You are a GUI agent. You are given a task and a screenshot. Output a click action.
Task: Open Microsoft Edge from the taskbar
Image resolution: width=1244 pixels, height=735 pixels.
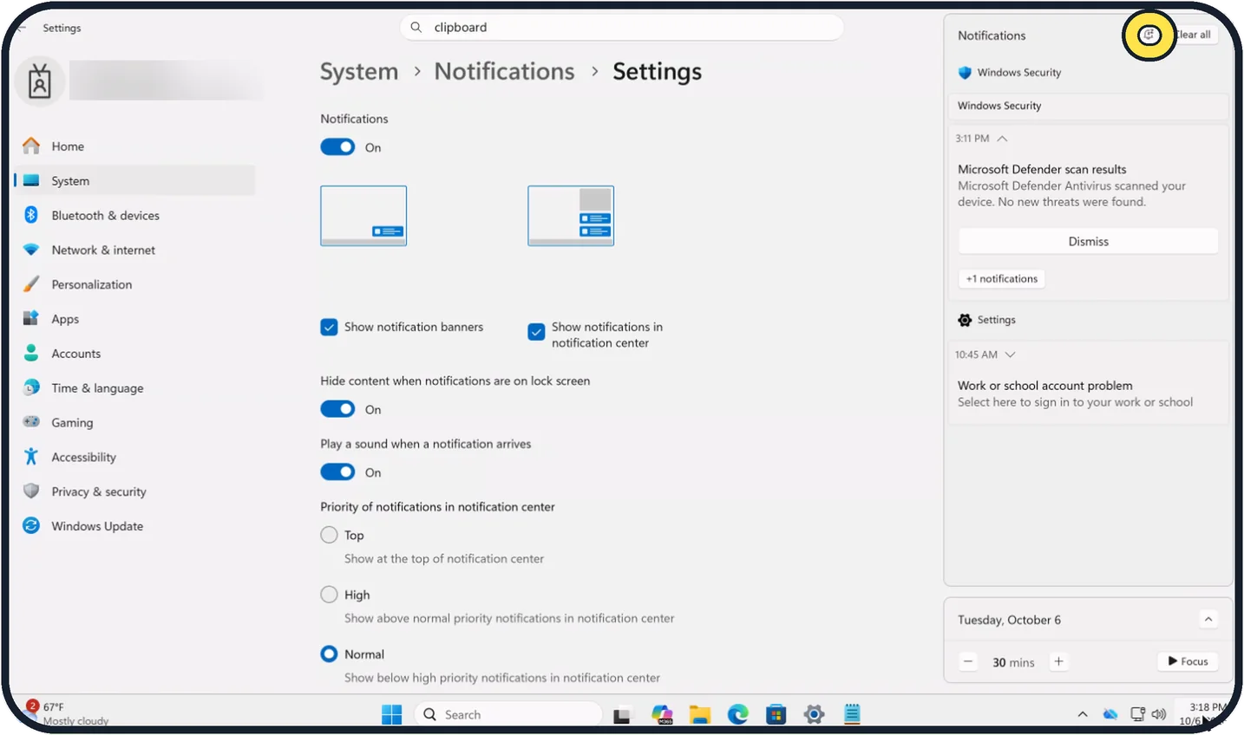click(x=738, y=715)
